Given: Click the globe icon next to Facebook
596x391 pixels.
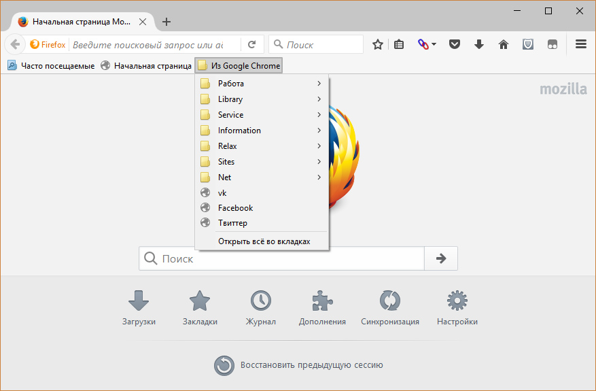Looking at the screenshot, I should point(205,207).
